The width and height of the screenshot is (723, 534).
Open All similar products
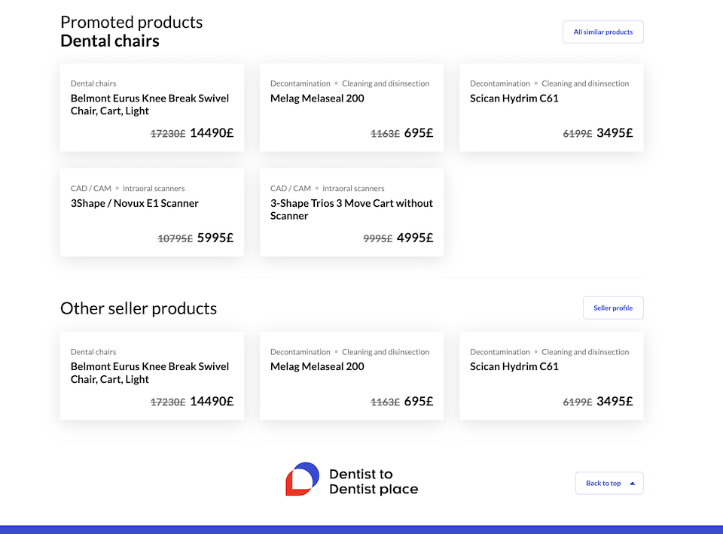(602, 32)
